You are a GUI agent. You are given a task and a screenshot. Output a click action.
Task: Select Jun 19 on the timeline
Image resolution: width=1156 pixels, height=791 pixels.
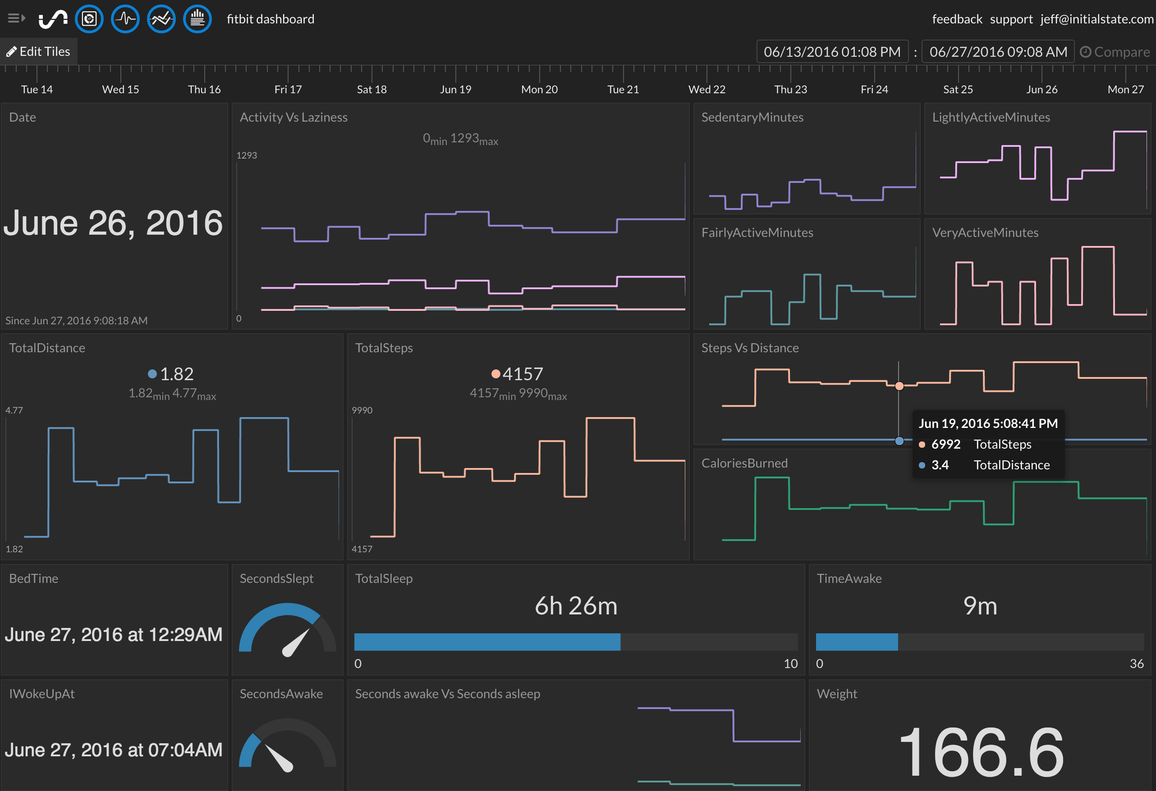(x=455, y=89)
